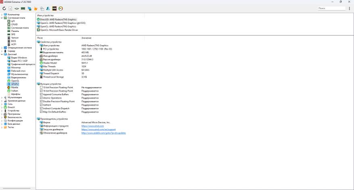The image size is (354, 190).
Task: Expand the Мультимедиа tree node
Action: point(2,97)
